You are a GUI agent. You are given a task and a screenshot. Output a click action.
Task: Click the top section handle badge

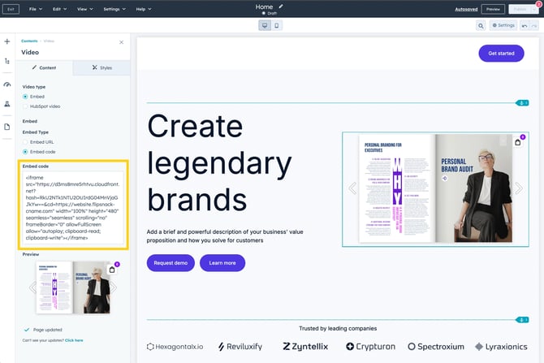coord(522,102)
